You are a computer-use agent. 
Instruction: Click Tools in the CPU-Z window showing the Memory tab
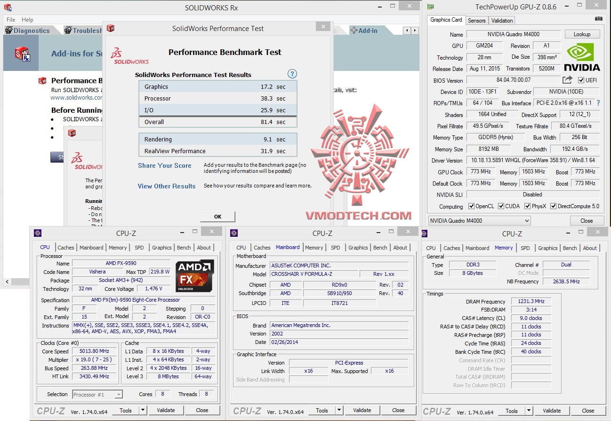512,411
